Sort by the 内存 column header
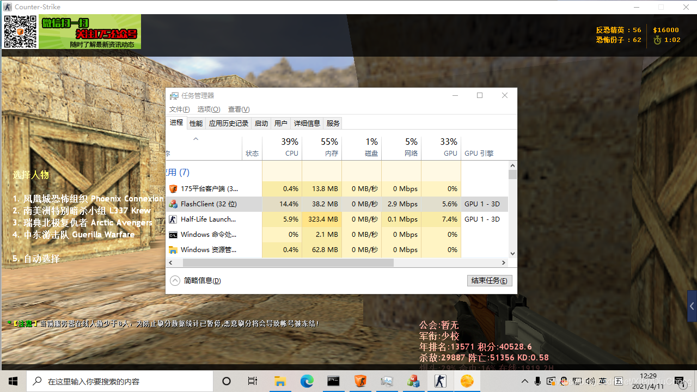The height and width of the screenshot is (392, 697). tap(322, 148)
